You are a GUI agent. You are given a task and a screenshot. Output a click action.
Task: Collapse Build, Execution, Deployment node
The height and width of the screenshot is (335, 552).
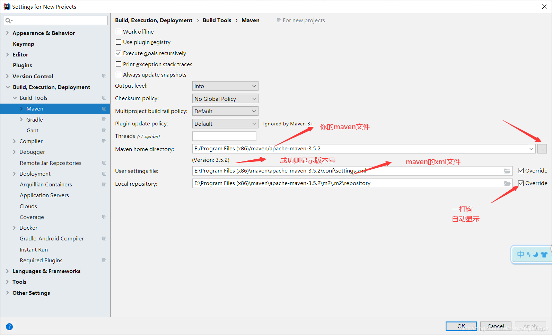(x=8, y=87)
